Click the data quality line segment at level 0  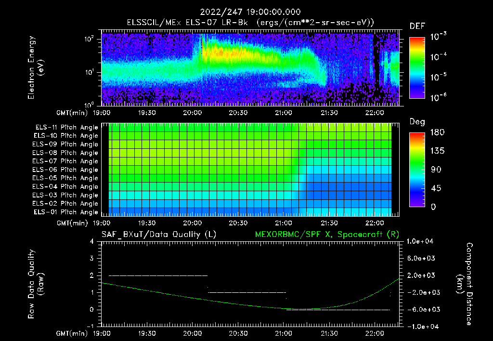coord(338,310)
